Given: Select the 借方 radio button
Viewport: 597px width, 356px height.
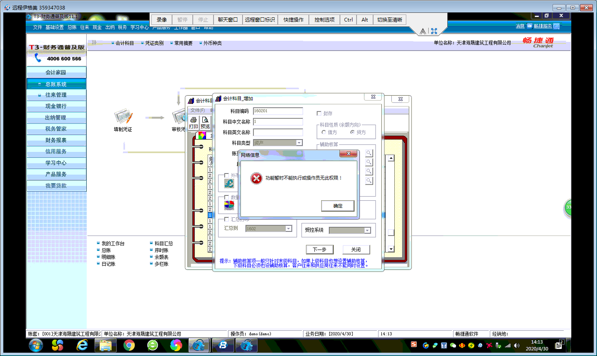Looking at the screenshot, I should click(324, 132).
